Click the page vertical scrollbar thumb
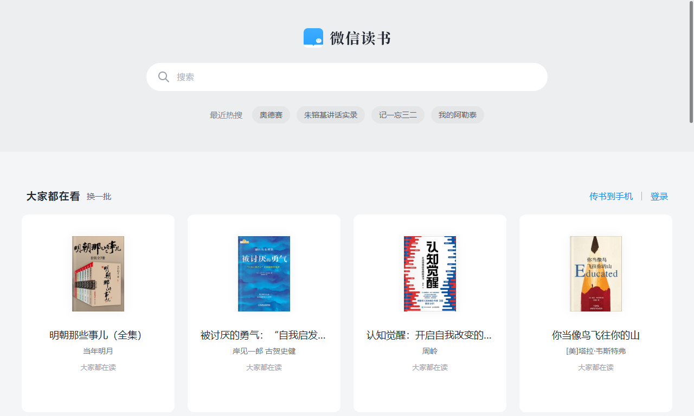Screen dimensions: 694x416 [691, 62]
